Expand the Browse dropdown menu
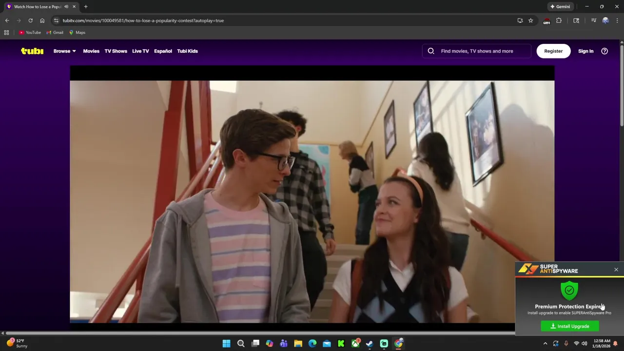 tap(64, 51)
